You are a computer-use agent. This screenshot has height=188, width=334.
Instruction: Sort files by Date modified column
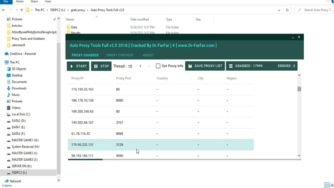click(140, 19)
